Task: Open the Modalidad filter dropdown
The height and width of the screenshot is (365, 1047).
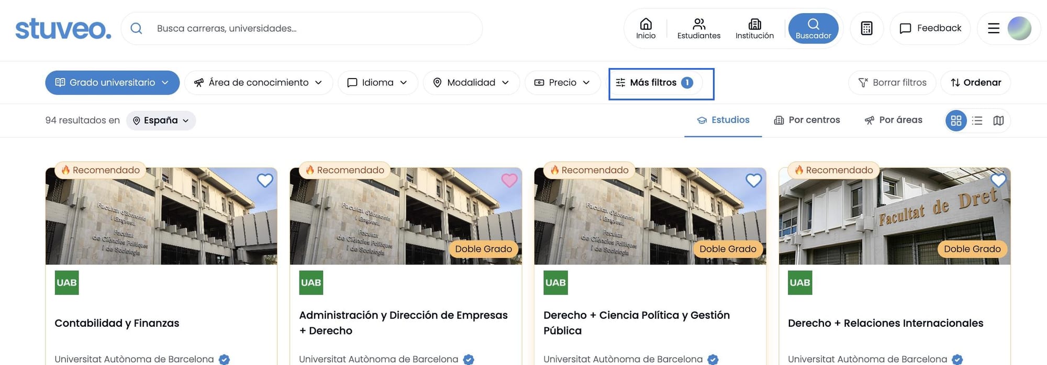Action: [x=471, y=83]
